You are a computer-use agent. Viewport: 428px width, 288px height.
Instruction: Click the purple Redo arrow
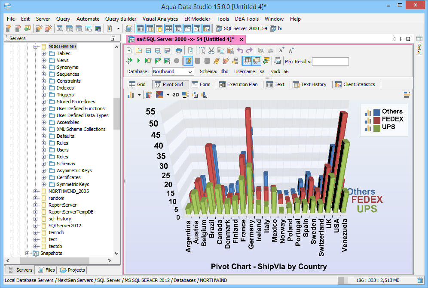(249, 51)
